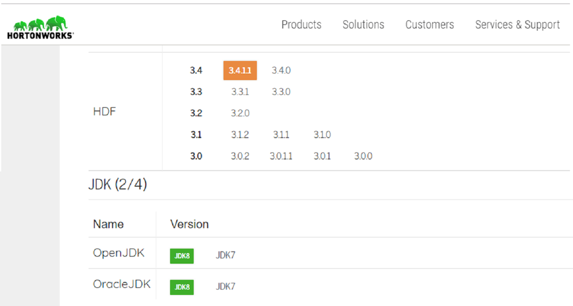Viewport: 573px width, 306px height.
Task: Toggle the JDK8 badge for OpenJDK
Action: point(182,256)
